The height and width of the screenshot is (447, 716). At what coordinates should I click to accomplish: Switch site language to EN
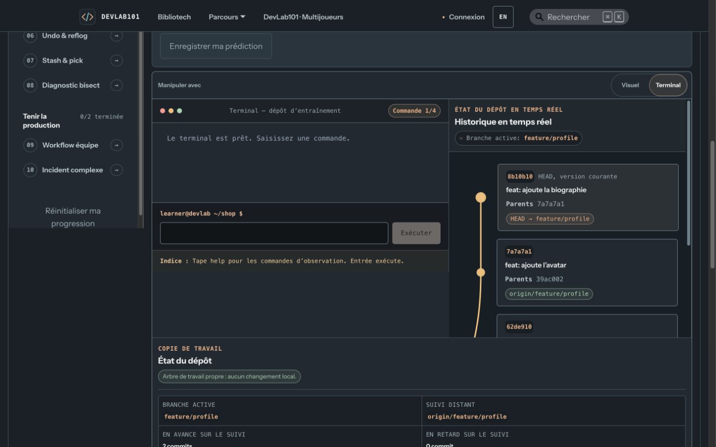tap(503, 17)
